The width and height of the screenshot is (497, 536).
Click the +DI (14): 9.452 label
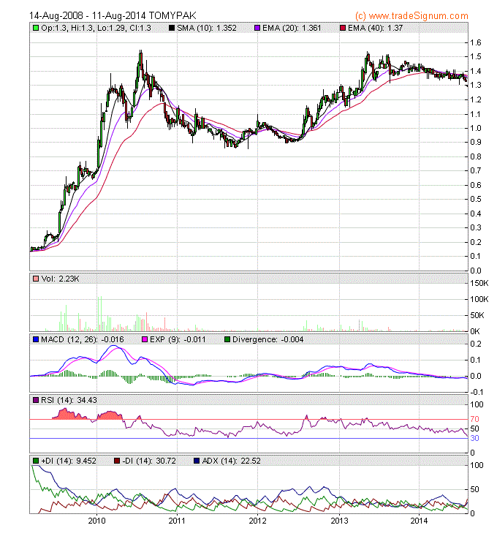[68, 461]
